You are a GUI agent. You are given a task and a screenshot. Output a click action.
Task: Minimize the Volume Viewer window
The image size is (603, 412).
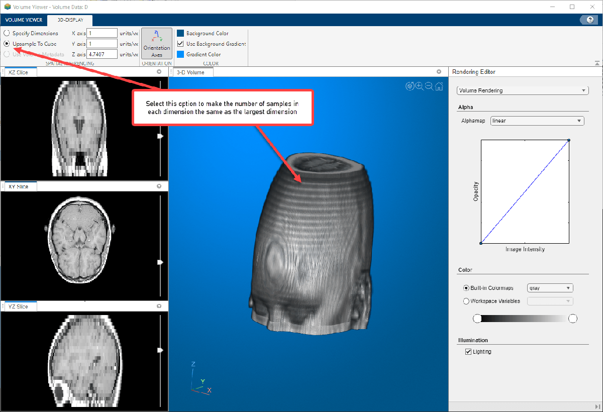click(x=553, y=7)
